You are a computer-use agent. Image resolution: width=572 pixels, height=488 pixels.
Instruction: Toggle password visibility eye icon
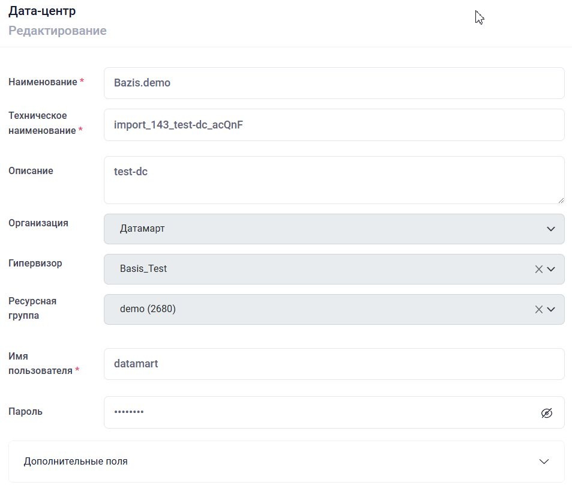(x=546, y=413)
